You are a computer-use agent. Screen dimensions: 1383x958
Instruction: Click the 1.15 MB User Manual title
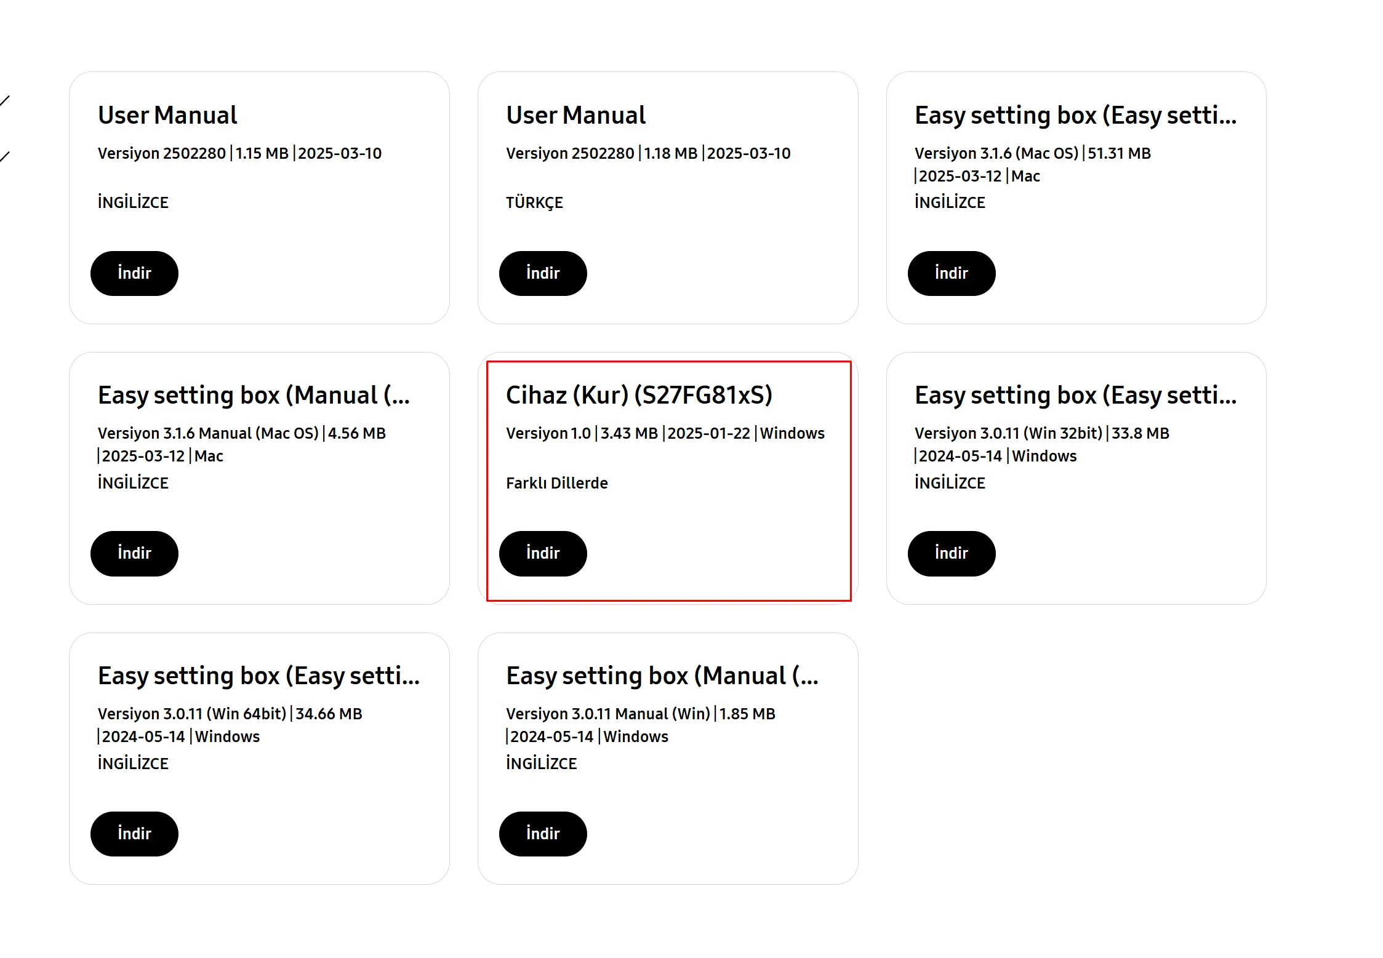(167, 115)
